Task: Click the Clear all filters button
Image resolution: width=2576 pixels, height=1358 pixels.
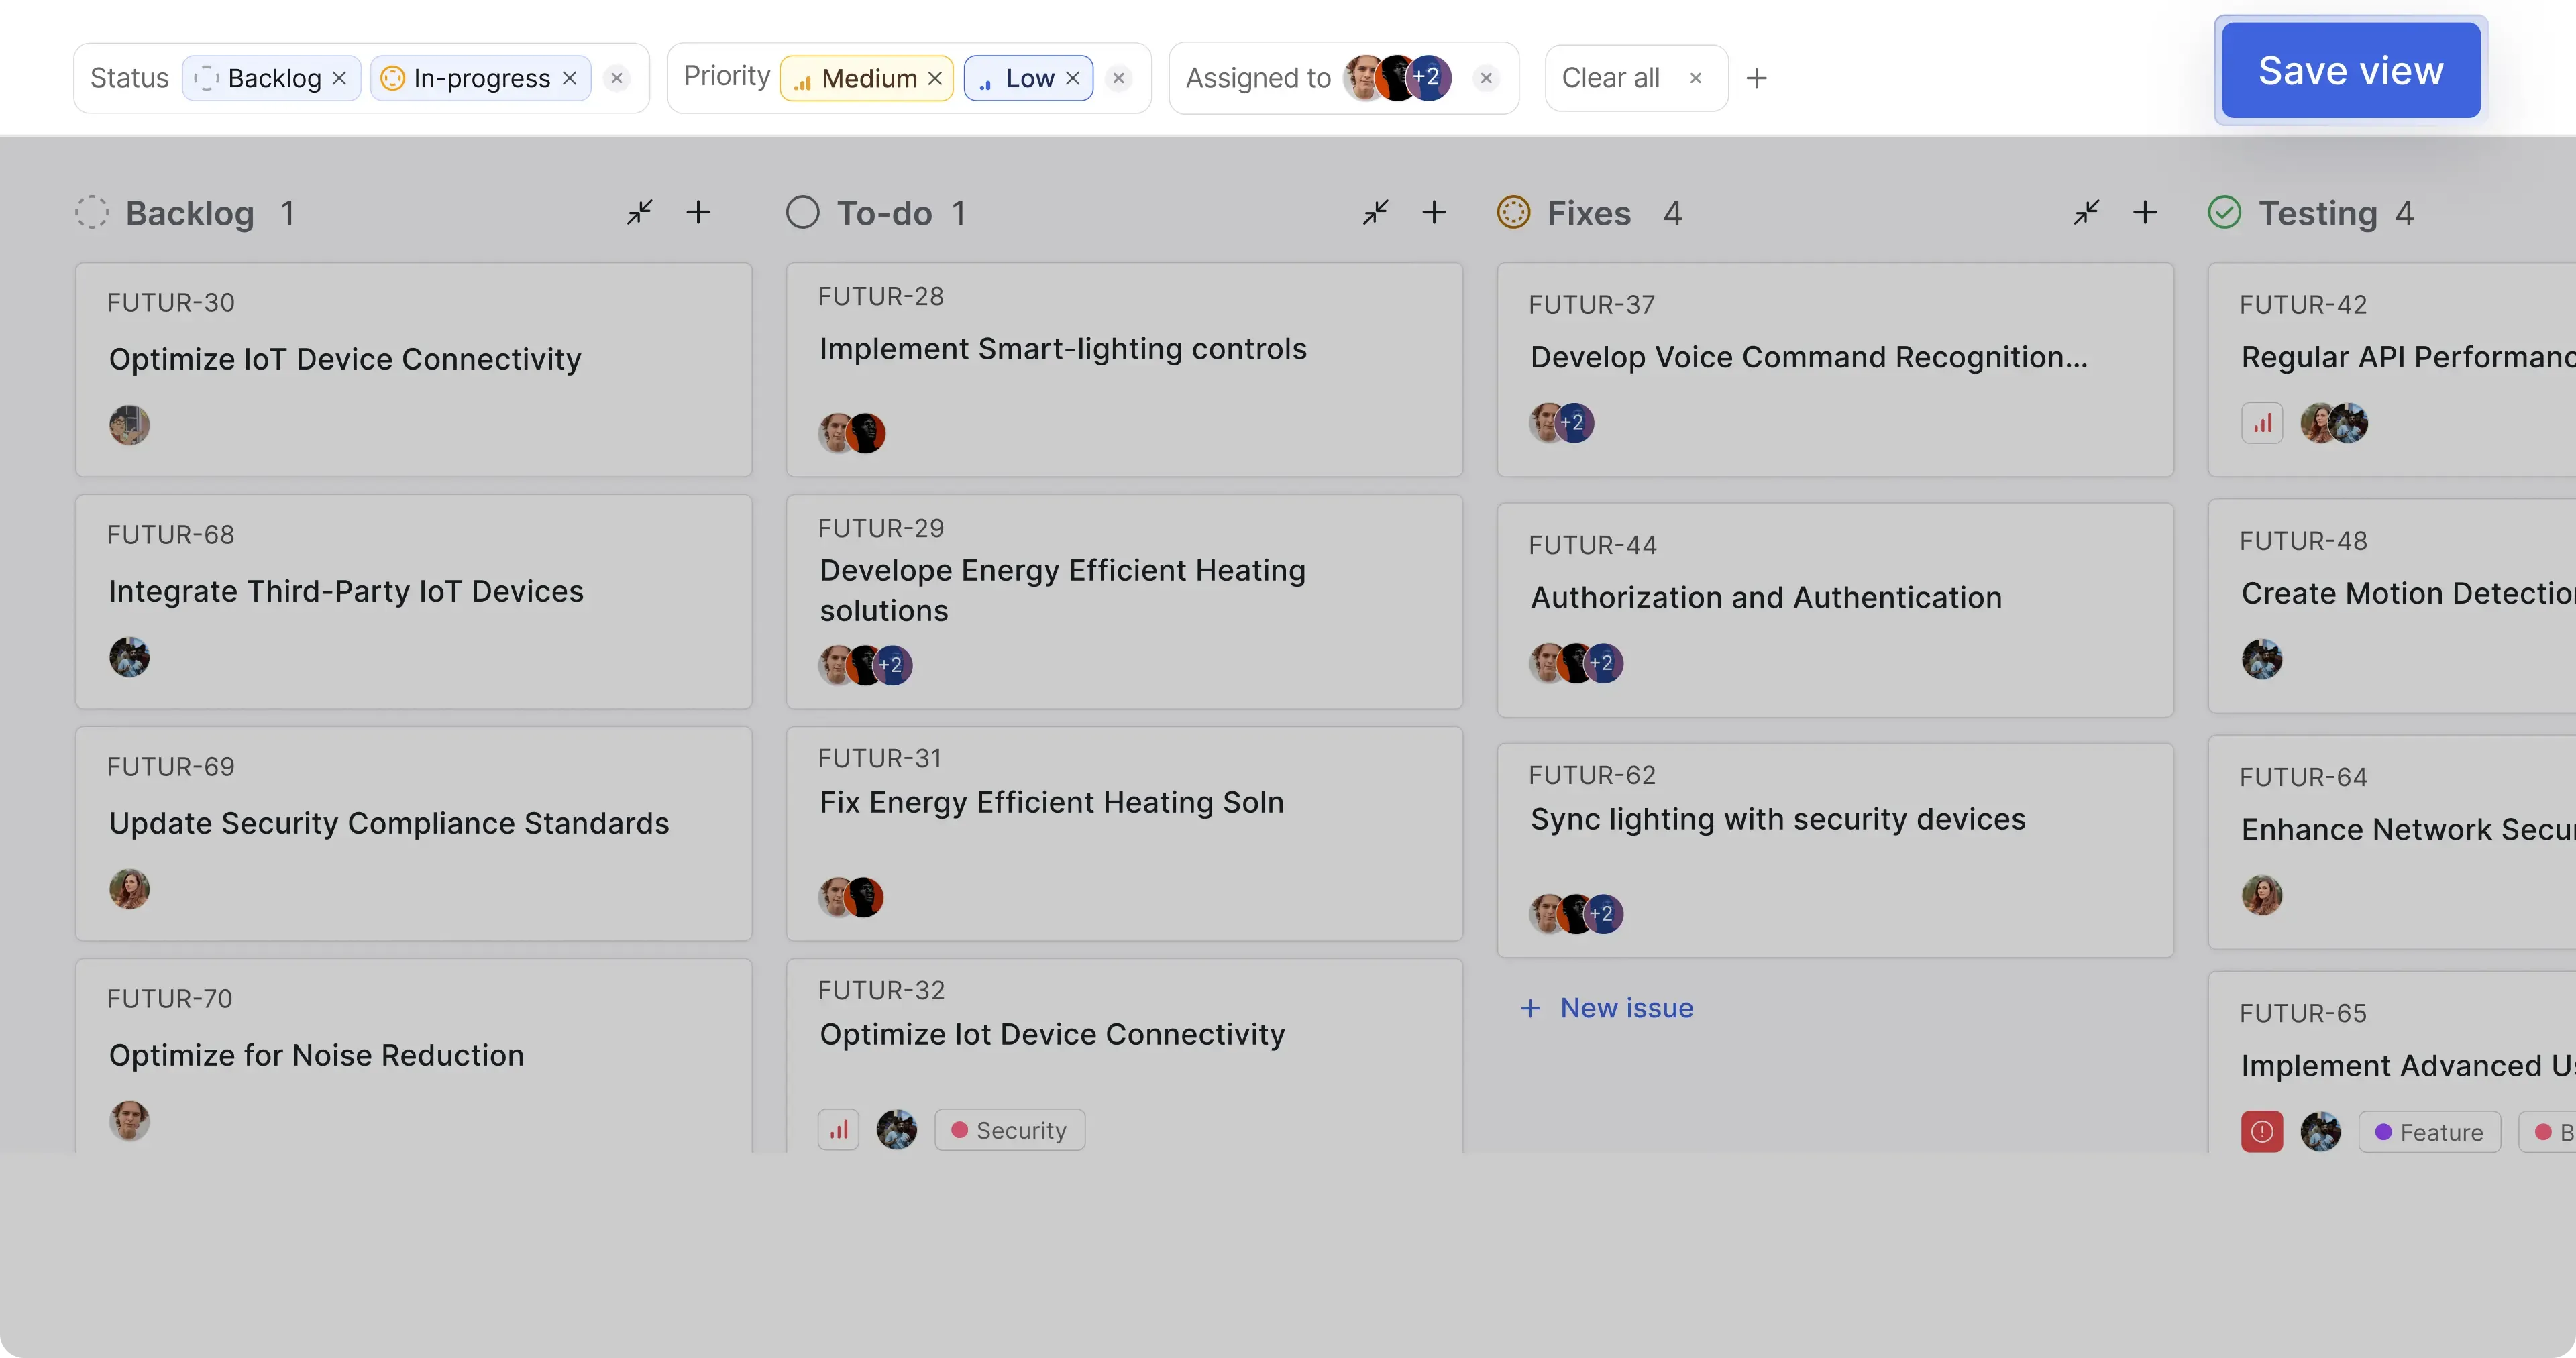Action: (1610, 78)
